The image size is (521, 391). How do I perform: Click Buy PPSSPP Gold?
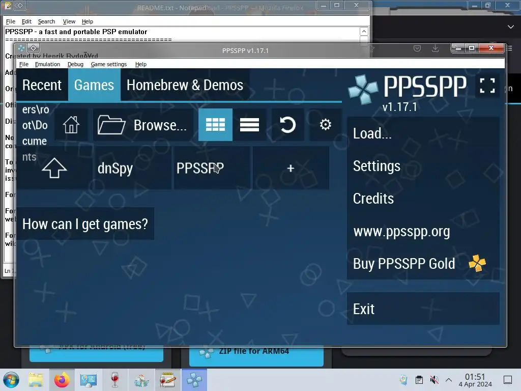coord(423,263)
